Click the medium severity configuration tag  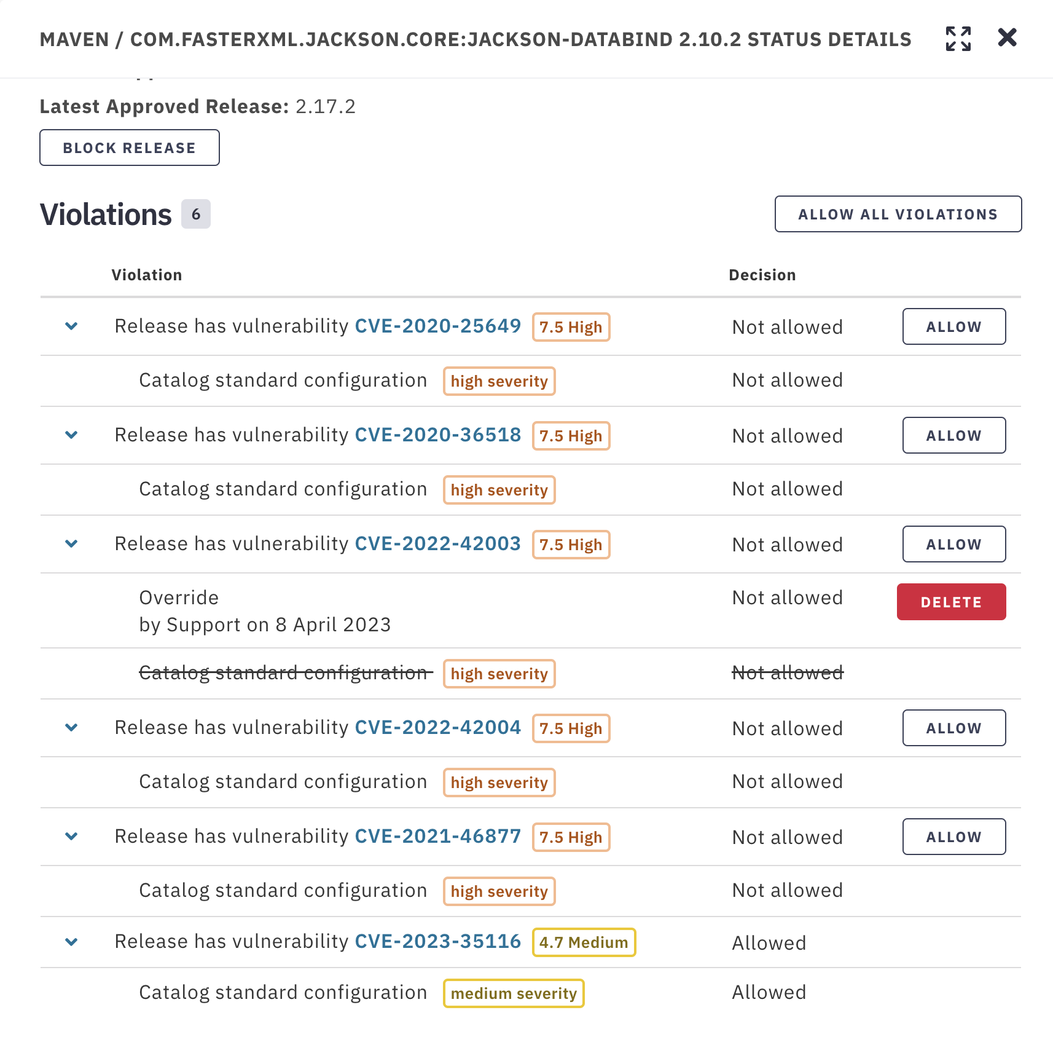(x=514, y=993)
